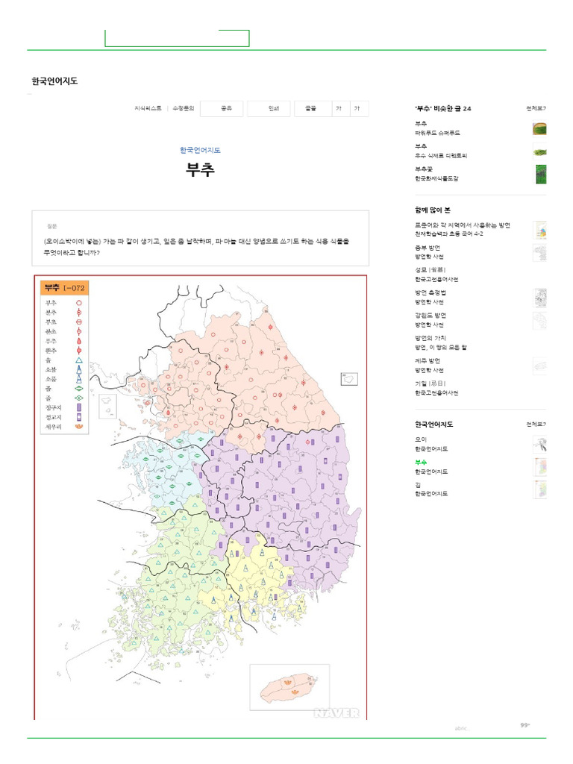
Task: Click the search input box at top
Action: (177, 39)
